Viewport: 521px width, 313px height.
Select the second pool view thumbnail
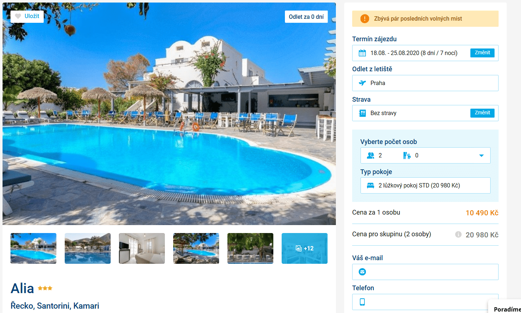point(87,248)
